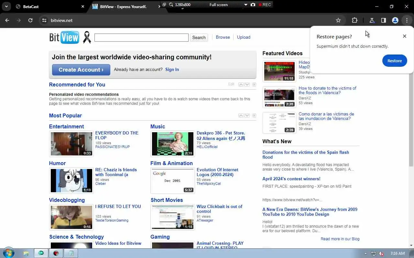Open the browser profile avatar
The image size is (414, 258).
(395, 20)
